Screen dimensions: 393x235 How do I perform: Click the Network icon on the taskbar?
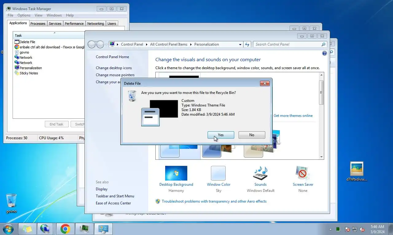pos(45,229)
